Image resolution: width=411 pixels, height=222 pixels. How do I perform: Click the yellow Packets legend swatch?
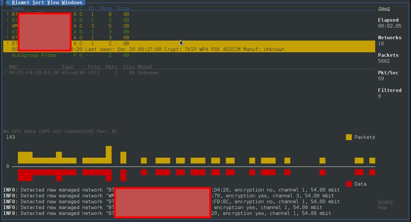349,137
